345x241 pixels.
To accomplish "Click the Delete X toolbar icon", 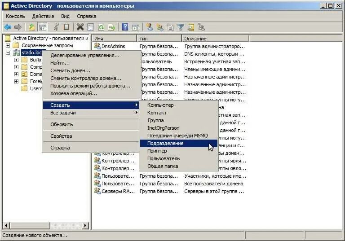I will [x=80, y=27].
